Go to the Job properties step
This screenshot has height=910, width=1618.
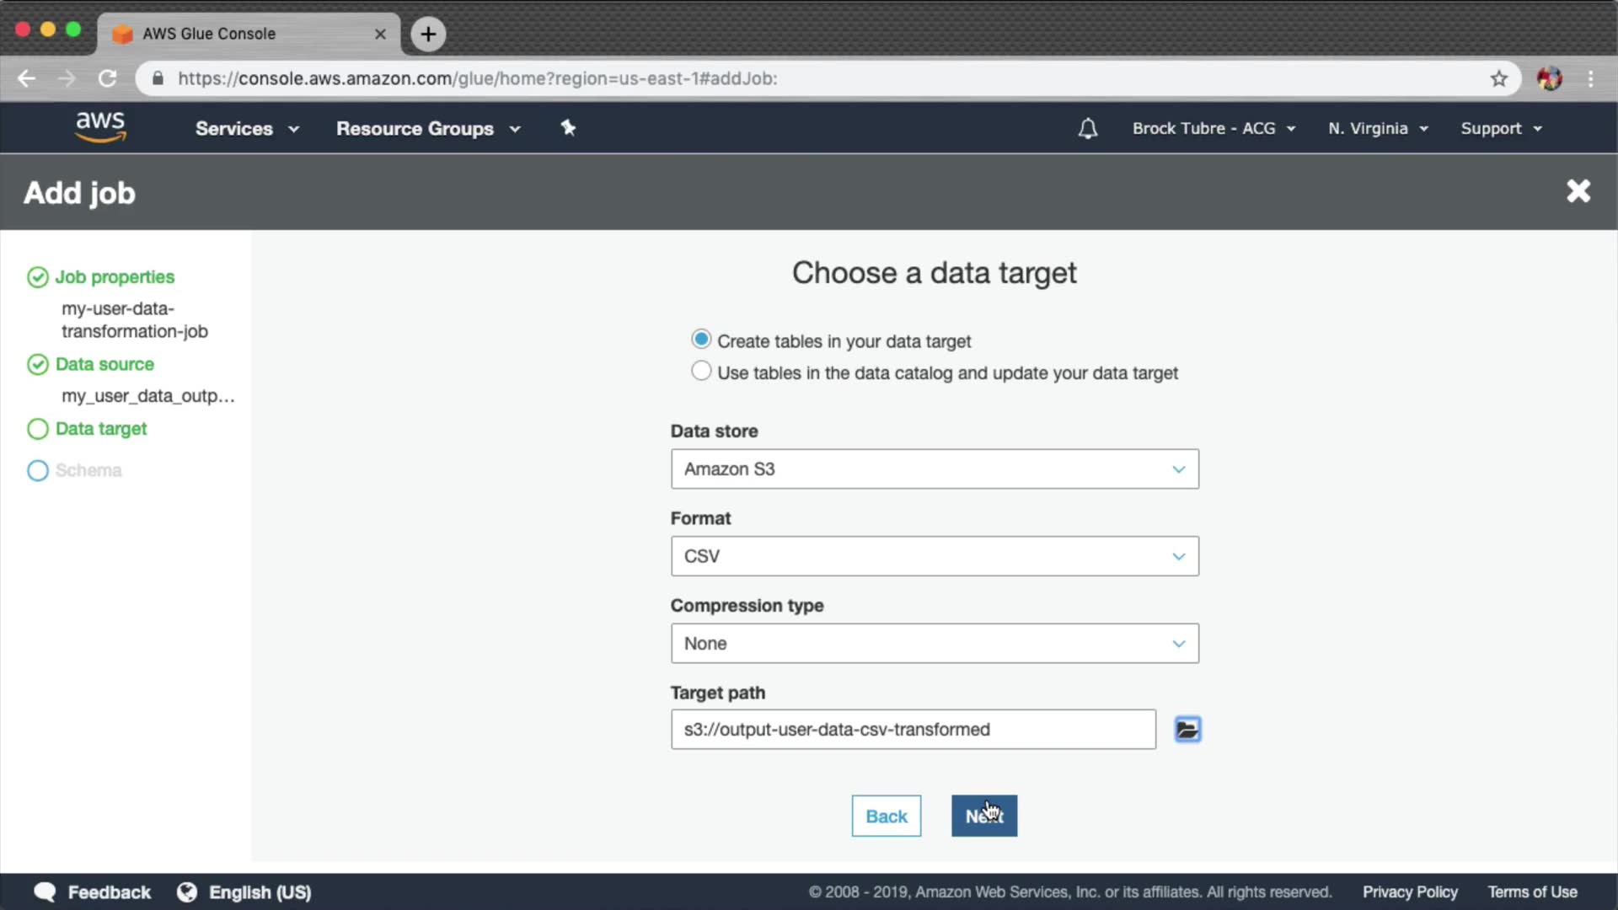click(x=115, y=277)
